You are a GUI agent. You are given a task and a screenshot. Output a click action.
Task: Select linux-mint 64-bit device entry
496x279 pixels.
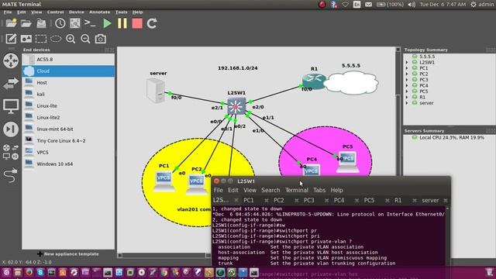click(68, 129)
